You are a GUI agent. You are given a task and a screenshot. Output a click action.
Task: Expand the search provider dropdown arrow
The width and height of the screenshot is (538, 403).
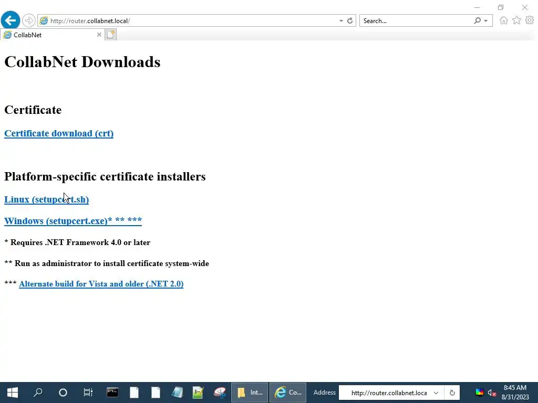click(485, 21)
